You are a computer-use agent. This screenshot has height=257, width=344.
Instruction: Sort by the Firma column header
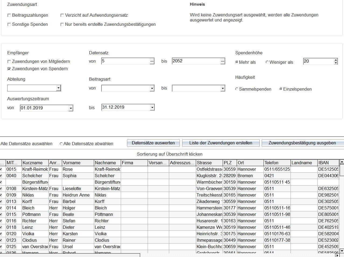[134, 163]
